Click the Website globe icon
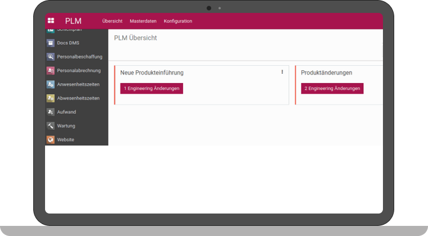 click(x=51, y=139)
